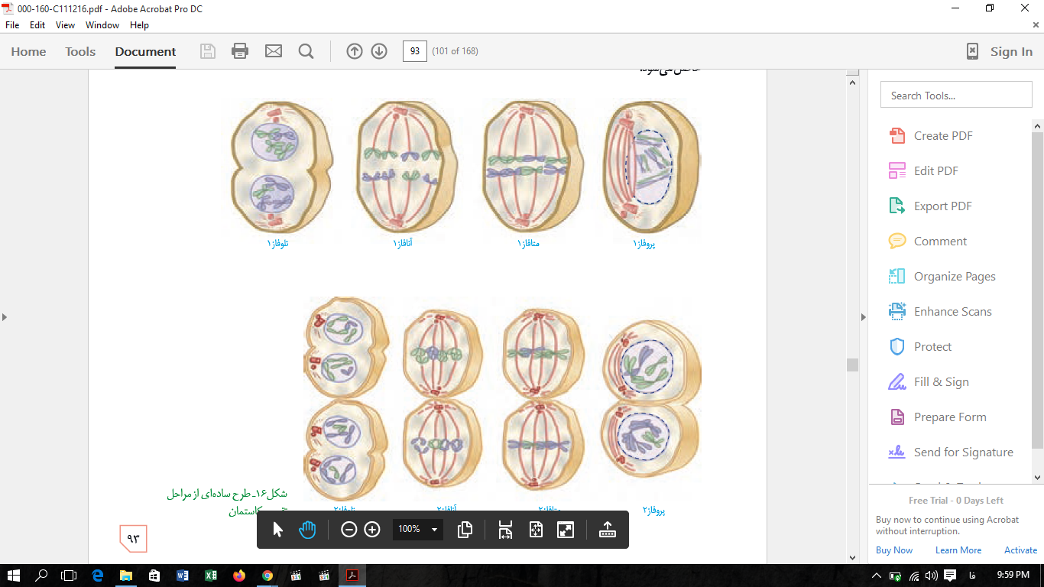Viewport: 1044px width, 587px height.
Task: Click the Buy Now link
Action: 894,550
